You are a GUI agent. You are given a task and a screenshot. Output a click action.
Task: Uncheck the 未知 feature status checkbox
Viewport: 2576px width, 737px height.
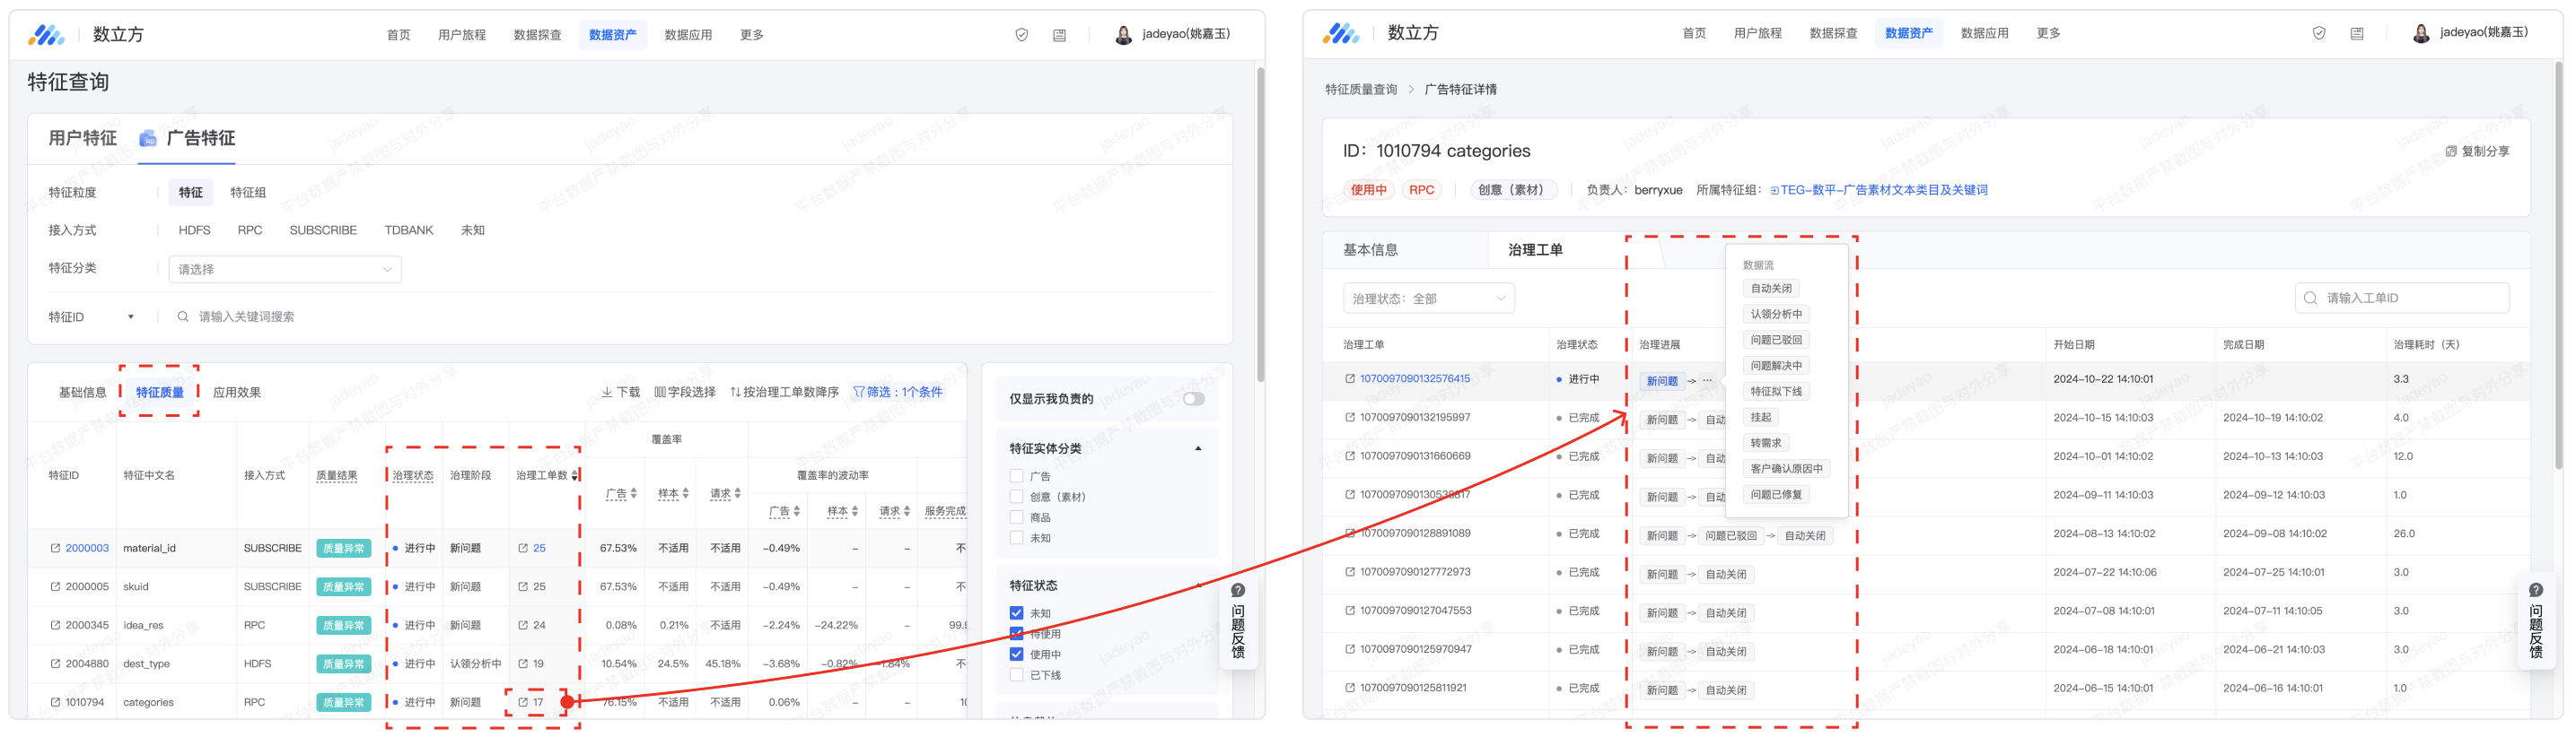click(x=1017, y=613)
